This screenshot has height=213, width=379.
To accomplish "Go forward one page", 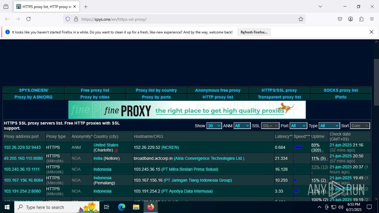I will 18,19.
